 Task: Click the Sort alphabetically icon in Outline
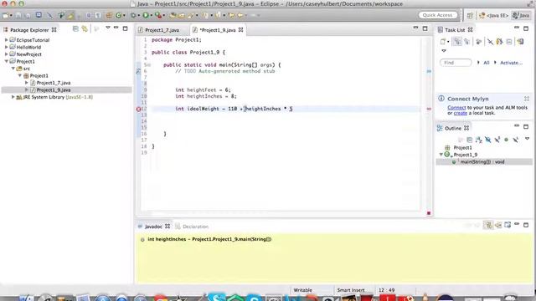coord(478,140)
